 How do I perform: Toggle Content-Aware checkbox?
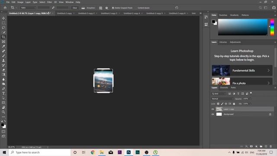(136, 8)
